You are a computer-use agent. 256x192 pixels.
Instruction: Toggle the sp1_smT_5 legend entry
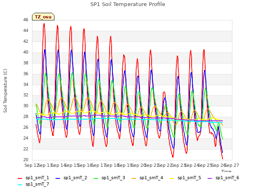[x=185, y=178]
